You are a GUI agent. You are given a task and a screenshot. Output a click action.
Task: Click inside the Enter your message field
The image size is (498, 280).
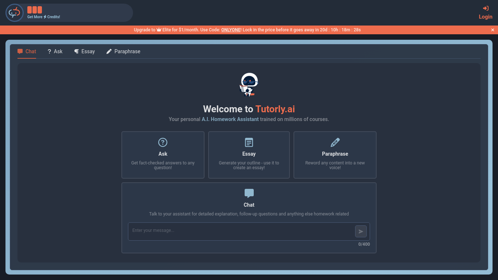click(x=219, y=231)
